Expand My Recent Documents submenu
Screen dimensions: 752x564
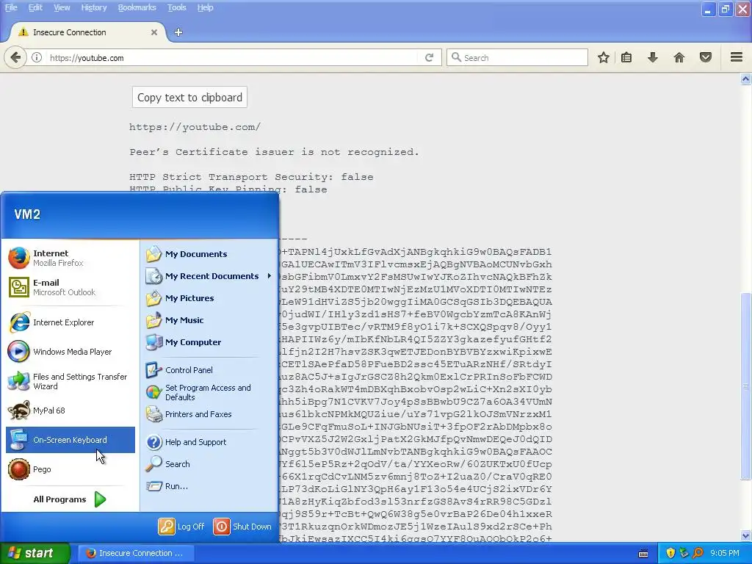(209, 276)
